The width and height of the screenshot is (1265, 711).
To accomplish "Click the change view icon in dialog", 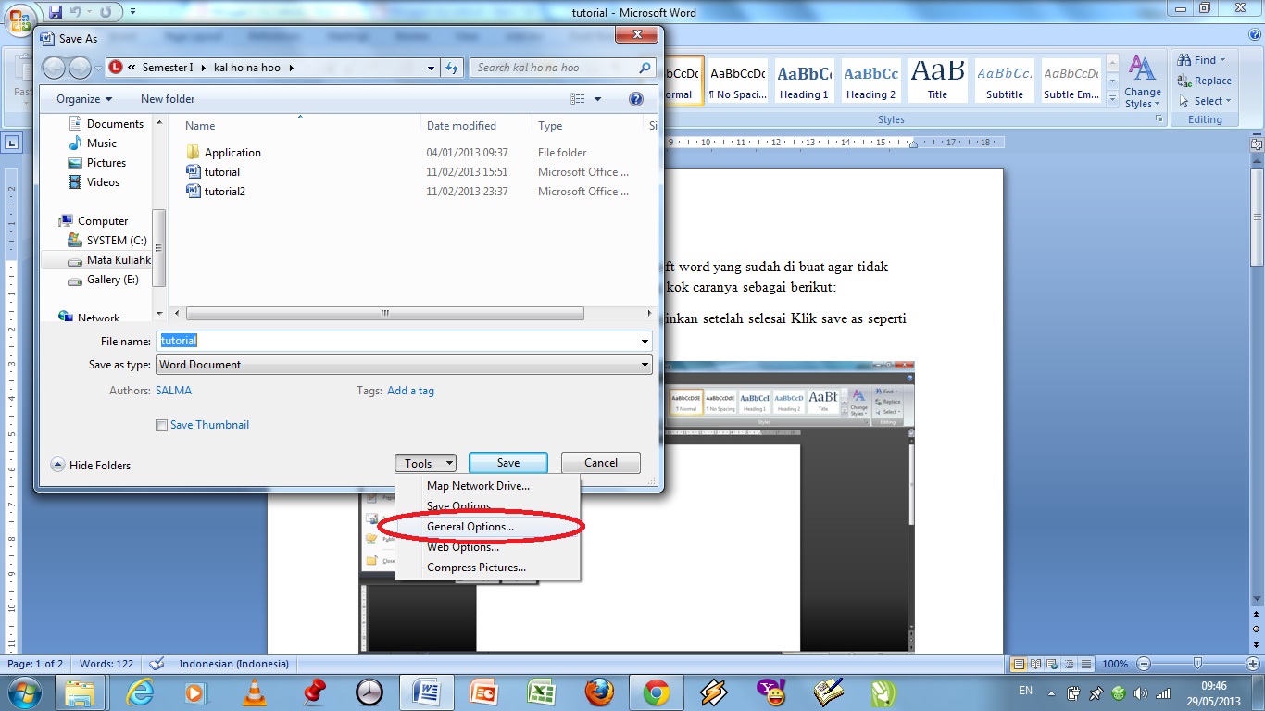I will pos(579,99).
